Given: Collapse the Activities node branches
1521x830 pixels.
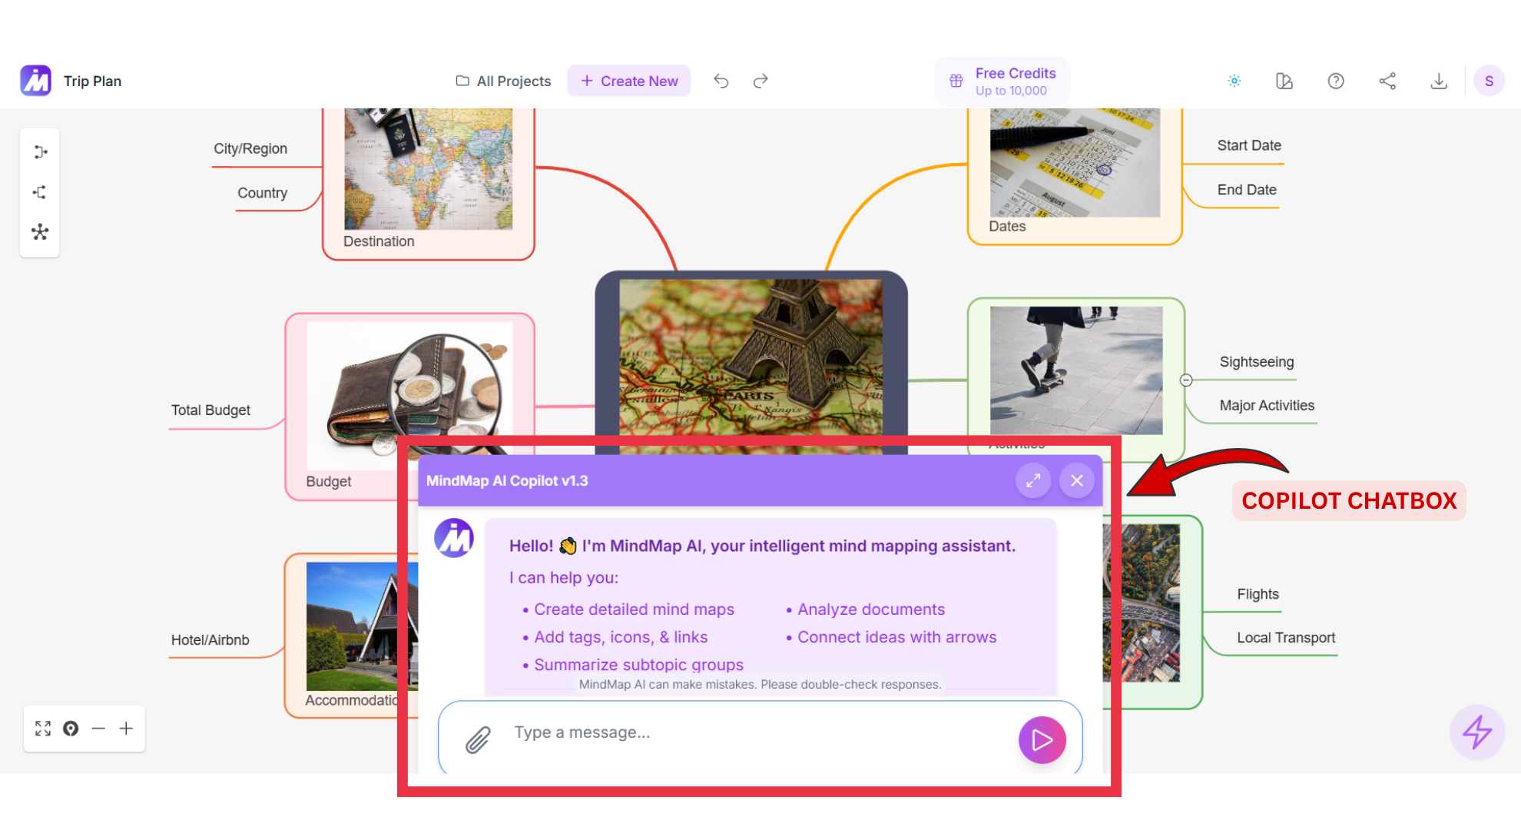Looking at the screenshot, I should pos(1186,380).
